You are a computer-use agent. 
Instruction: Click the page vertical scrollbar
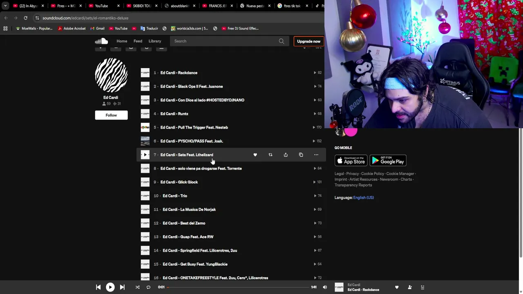521,193
